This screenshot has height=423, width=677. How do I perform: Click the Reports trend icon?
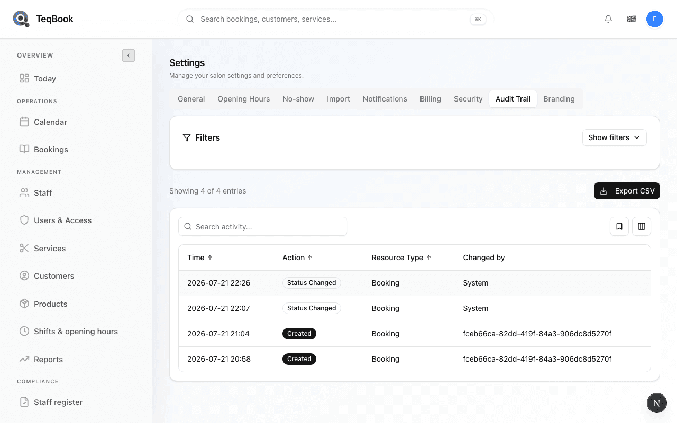(24, 359)
